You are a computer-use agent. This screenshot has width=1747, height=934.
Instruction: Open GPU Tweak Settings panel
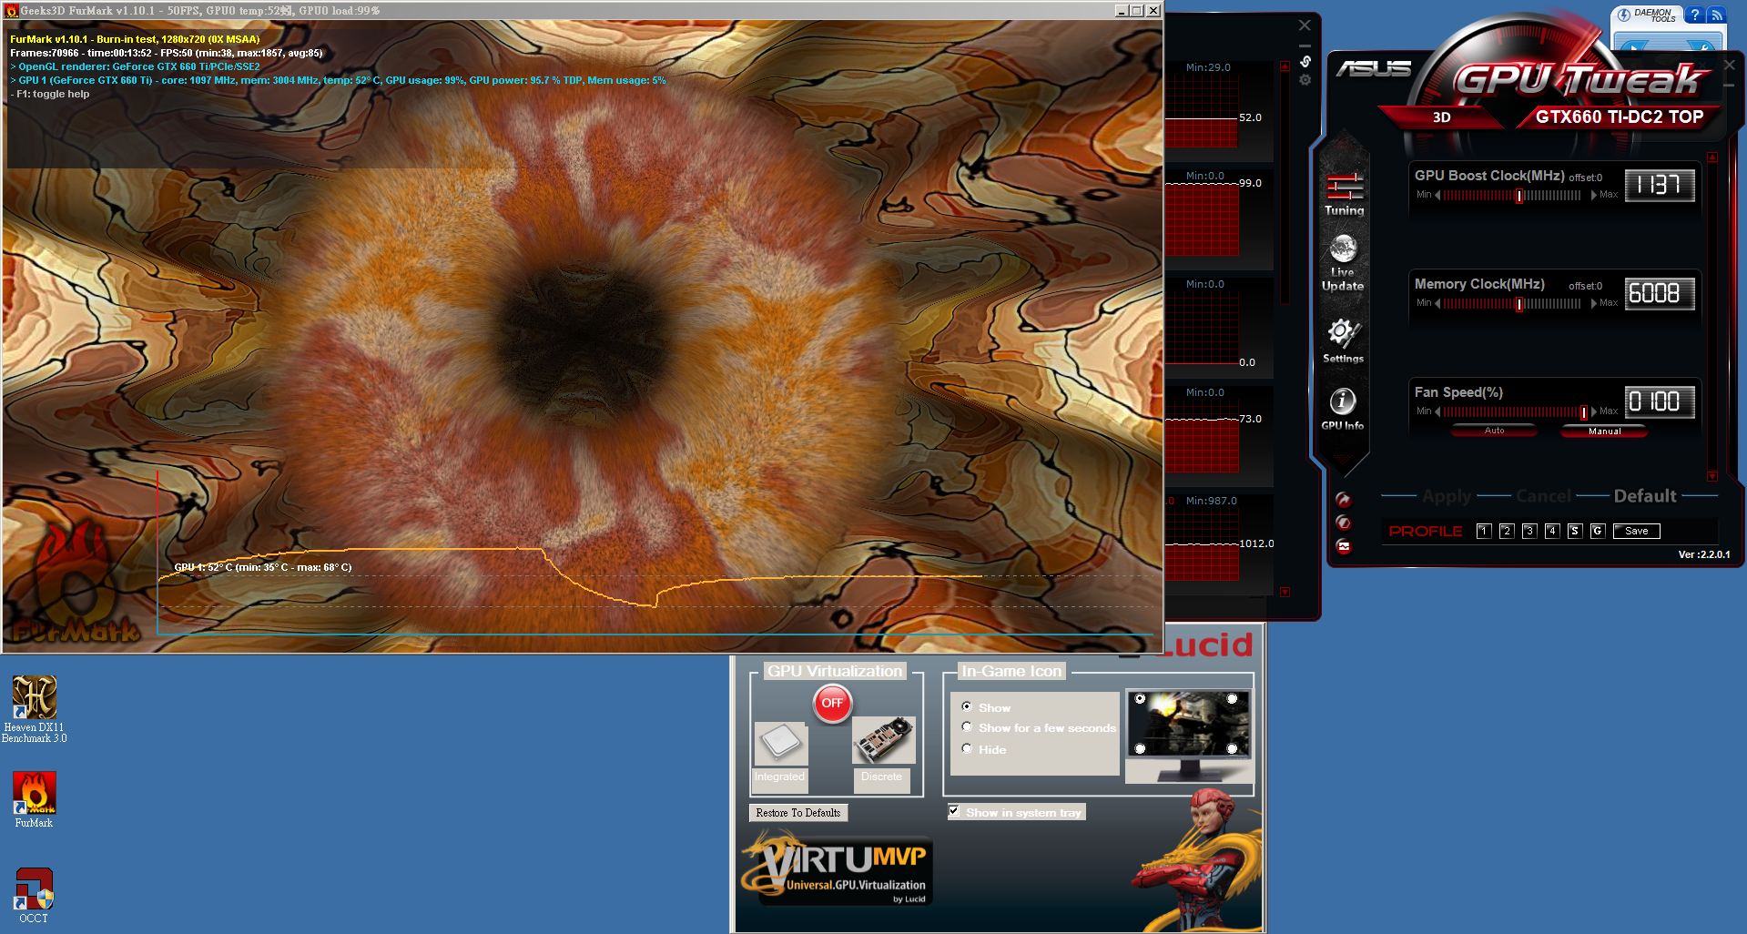point(1344,340)
